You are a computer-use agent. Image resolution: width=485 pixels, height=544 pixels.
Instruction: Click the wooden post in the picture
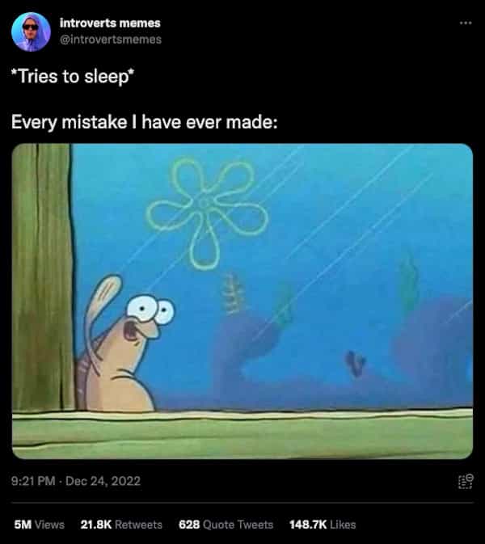pos(42,277)
